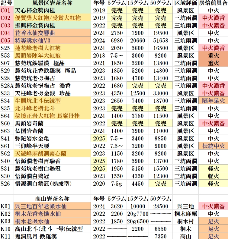Click the 20g7700 price cell
Screen dimensions: 228x239
(137, 214)
